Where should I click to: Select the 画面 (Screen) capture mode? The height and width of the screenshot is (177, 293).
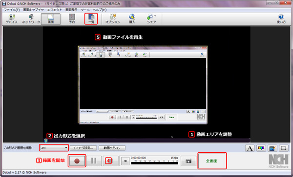click(x=51, y=19)
